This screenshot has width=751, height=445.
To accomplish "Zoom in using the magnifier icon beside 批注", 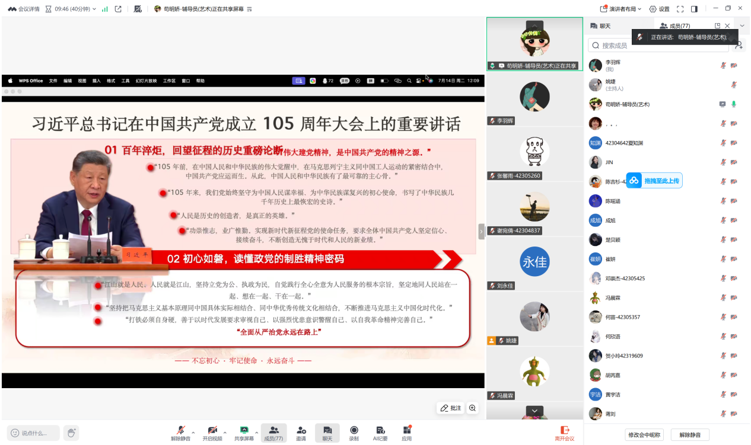I will 473,408.
